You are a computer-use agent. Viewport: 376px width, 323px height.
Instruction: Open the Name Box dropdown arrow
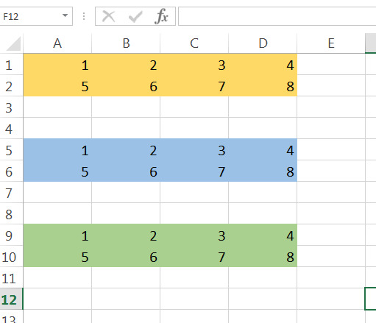tap(65, 16)
